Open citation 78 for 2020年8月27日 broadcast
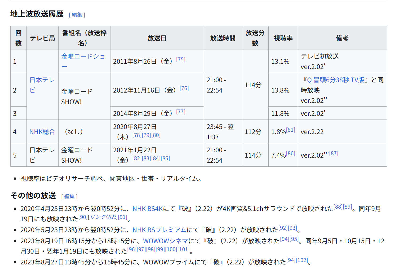Image resolution: width=395 pixels, height=275 pixels. click(137, 135)
